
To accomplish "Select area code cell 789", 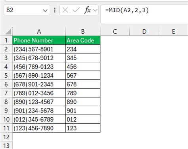I will pos(83,93).
